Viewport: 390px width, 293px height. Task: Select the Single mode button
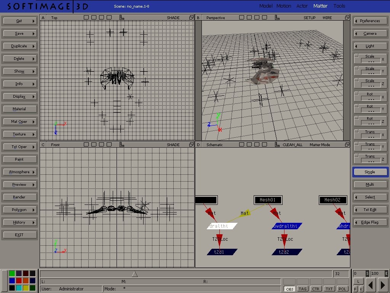[370, 172]
